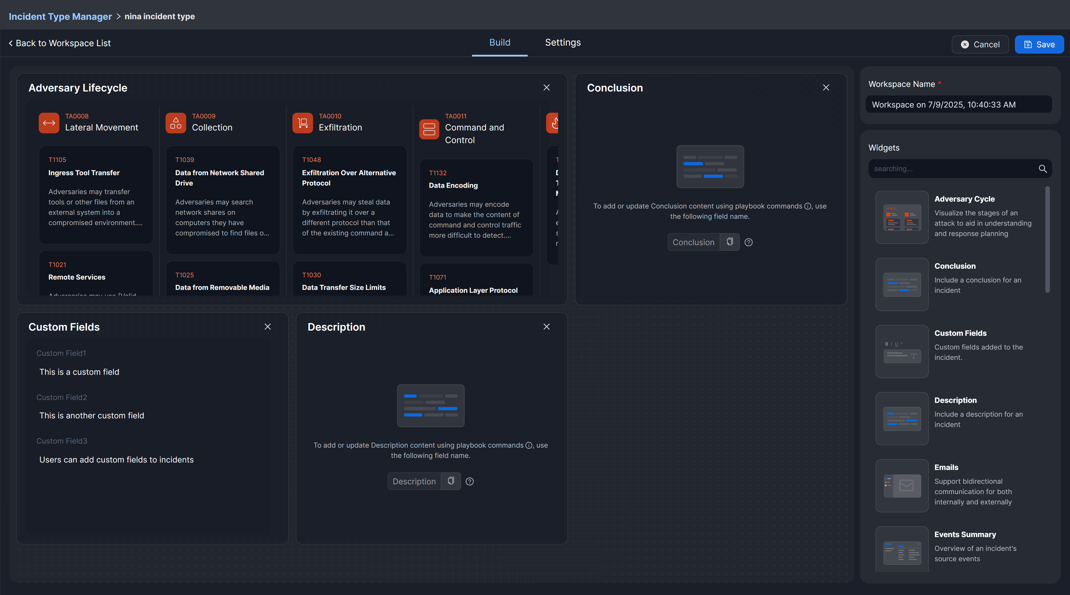Copy the Conclusion field name
Screen dimensions: 1070x595
(730, 242)
